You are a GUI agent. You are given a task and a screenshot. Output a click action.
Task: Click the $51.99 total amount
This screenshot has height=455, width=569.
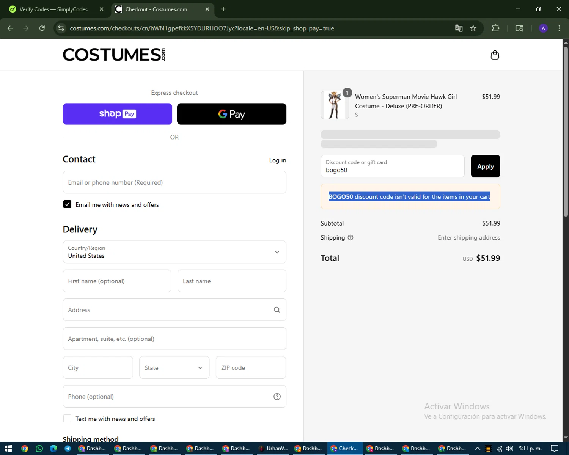click(488, 258)
